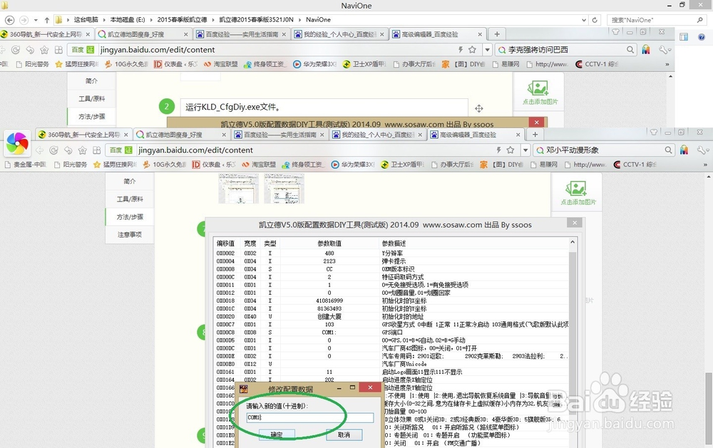Expand address dropdown in back browser
The height and width of the screenshot is (448, 713).
(x=488, y=50)
